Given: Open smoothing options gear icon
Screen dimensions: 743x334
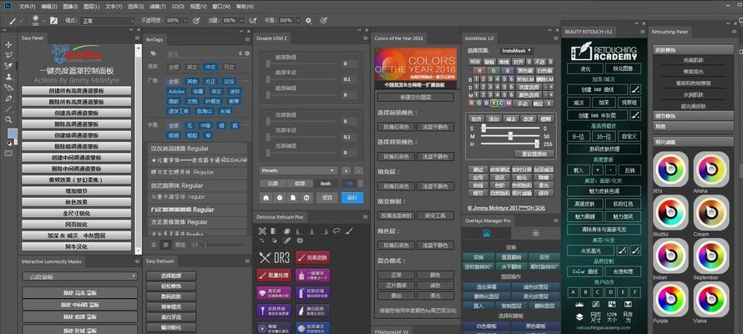Looking at the screenshot, I should [309, 20].
